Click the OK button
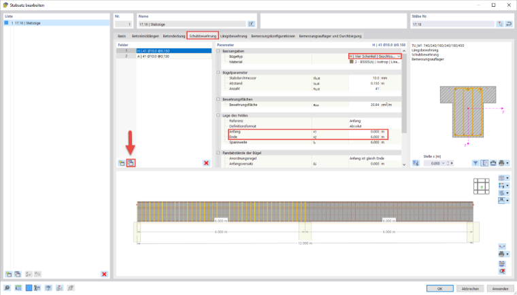Screen dimensions: 517x295 point(440,288)
